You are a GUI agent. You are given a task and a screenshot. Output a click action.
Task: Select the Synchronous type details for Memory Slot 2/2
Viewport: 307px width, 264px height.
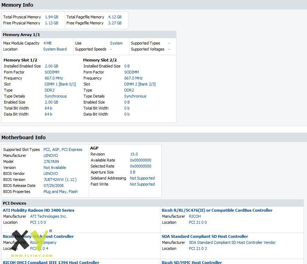coord(135,96)
